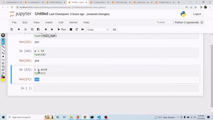Screen dimensions: 213x120
Task: Click the Jupyter logo
Action: click(21, 14)
